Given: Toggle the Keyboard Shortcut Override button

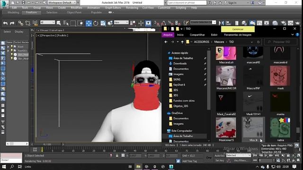Looking at the screenshot, I should [148, 23].
